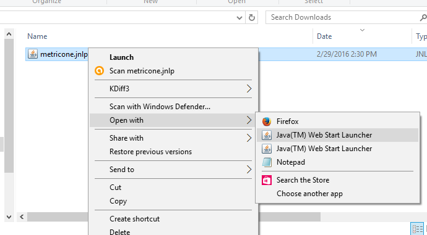This screenshot has height=235, width=427.
Task: Select Choose another app
Action: tap(337, 194)
